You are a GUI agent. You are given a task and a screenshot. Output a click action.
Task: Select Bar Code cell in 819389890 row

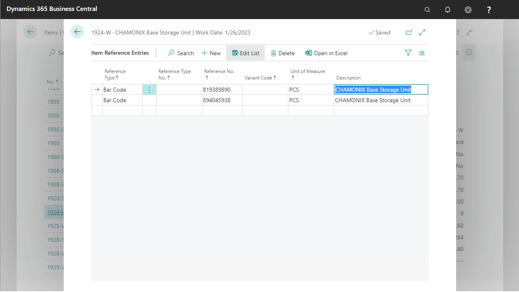122,90
